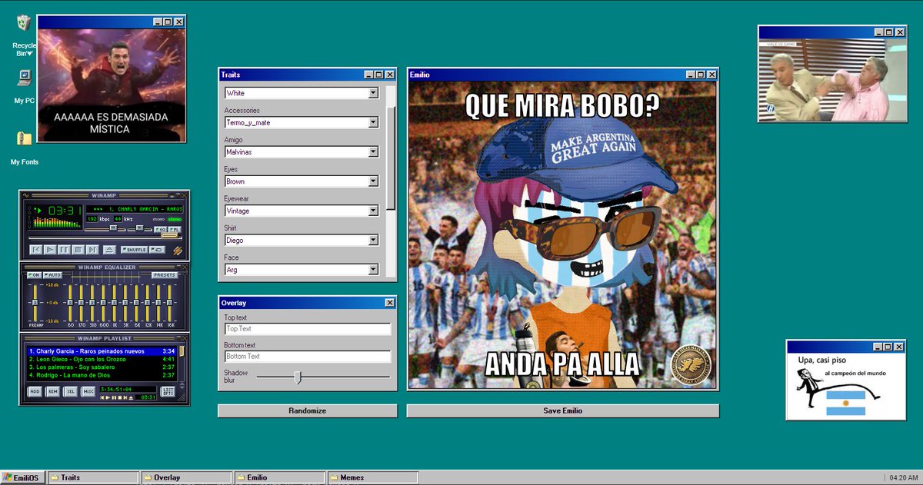Select Leon Gieco - Ojo con los Orozco track
923x485 pixels.
(102, 359)
